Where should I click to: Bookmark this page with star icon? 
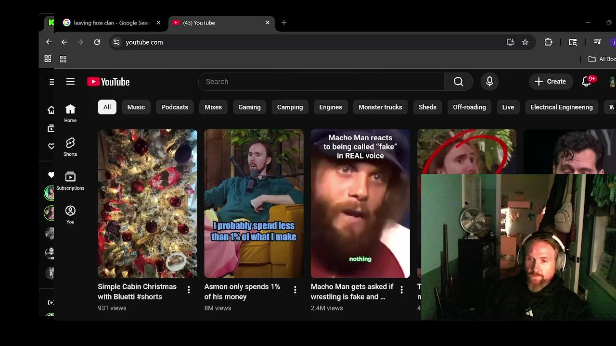pos(525,42)
